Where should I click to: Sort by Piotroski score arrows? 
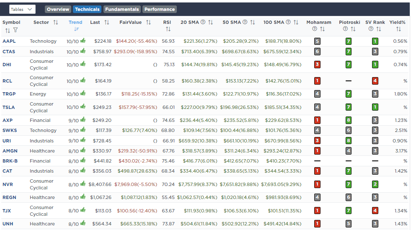tap(353, 29)
